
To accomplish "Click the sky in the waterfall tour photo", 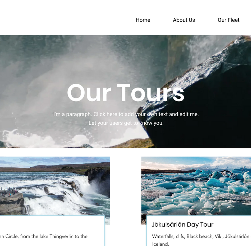I will pyautogui.click(x=54, y=160).
